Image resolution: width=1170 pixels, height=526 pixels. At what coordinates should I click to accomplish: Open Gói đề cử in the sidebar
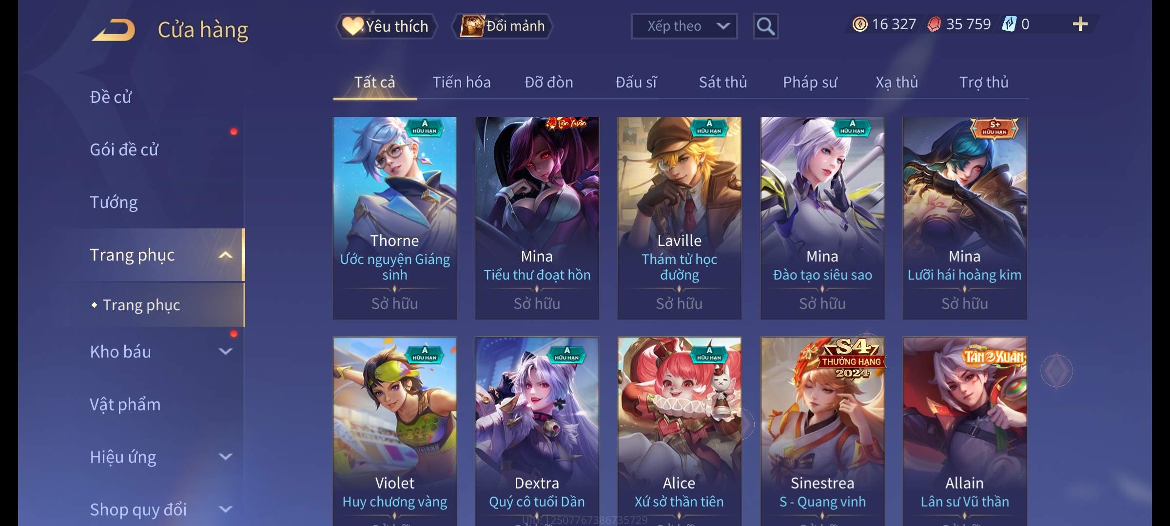pyautogui.click(x=124, y=150)
